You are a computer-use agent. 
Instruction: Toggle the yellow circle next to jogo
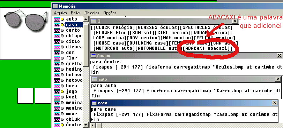62,91
